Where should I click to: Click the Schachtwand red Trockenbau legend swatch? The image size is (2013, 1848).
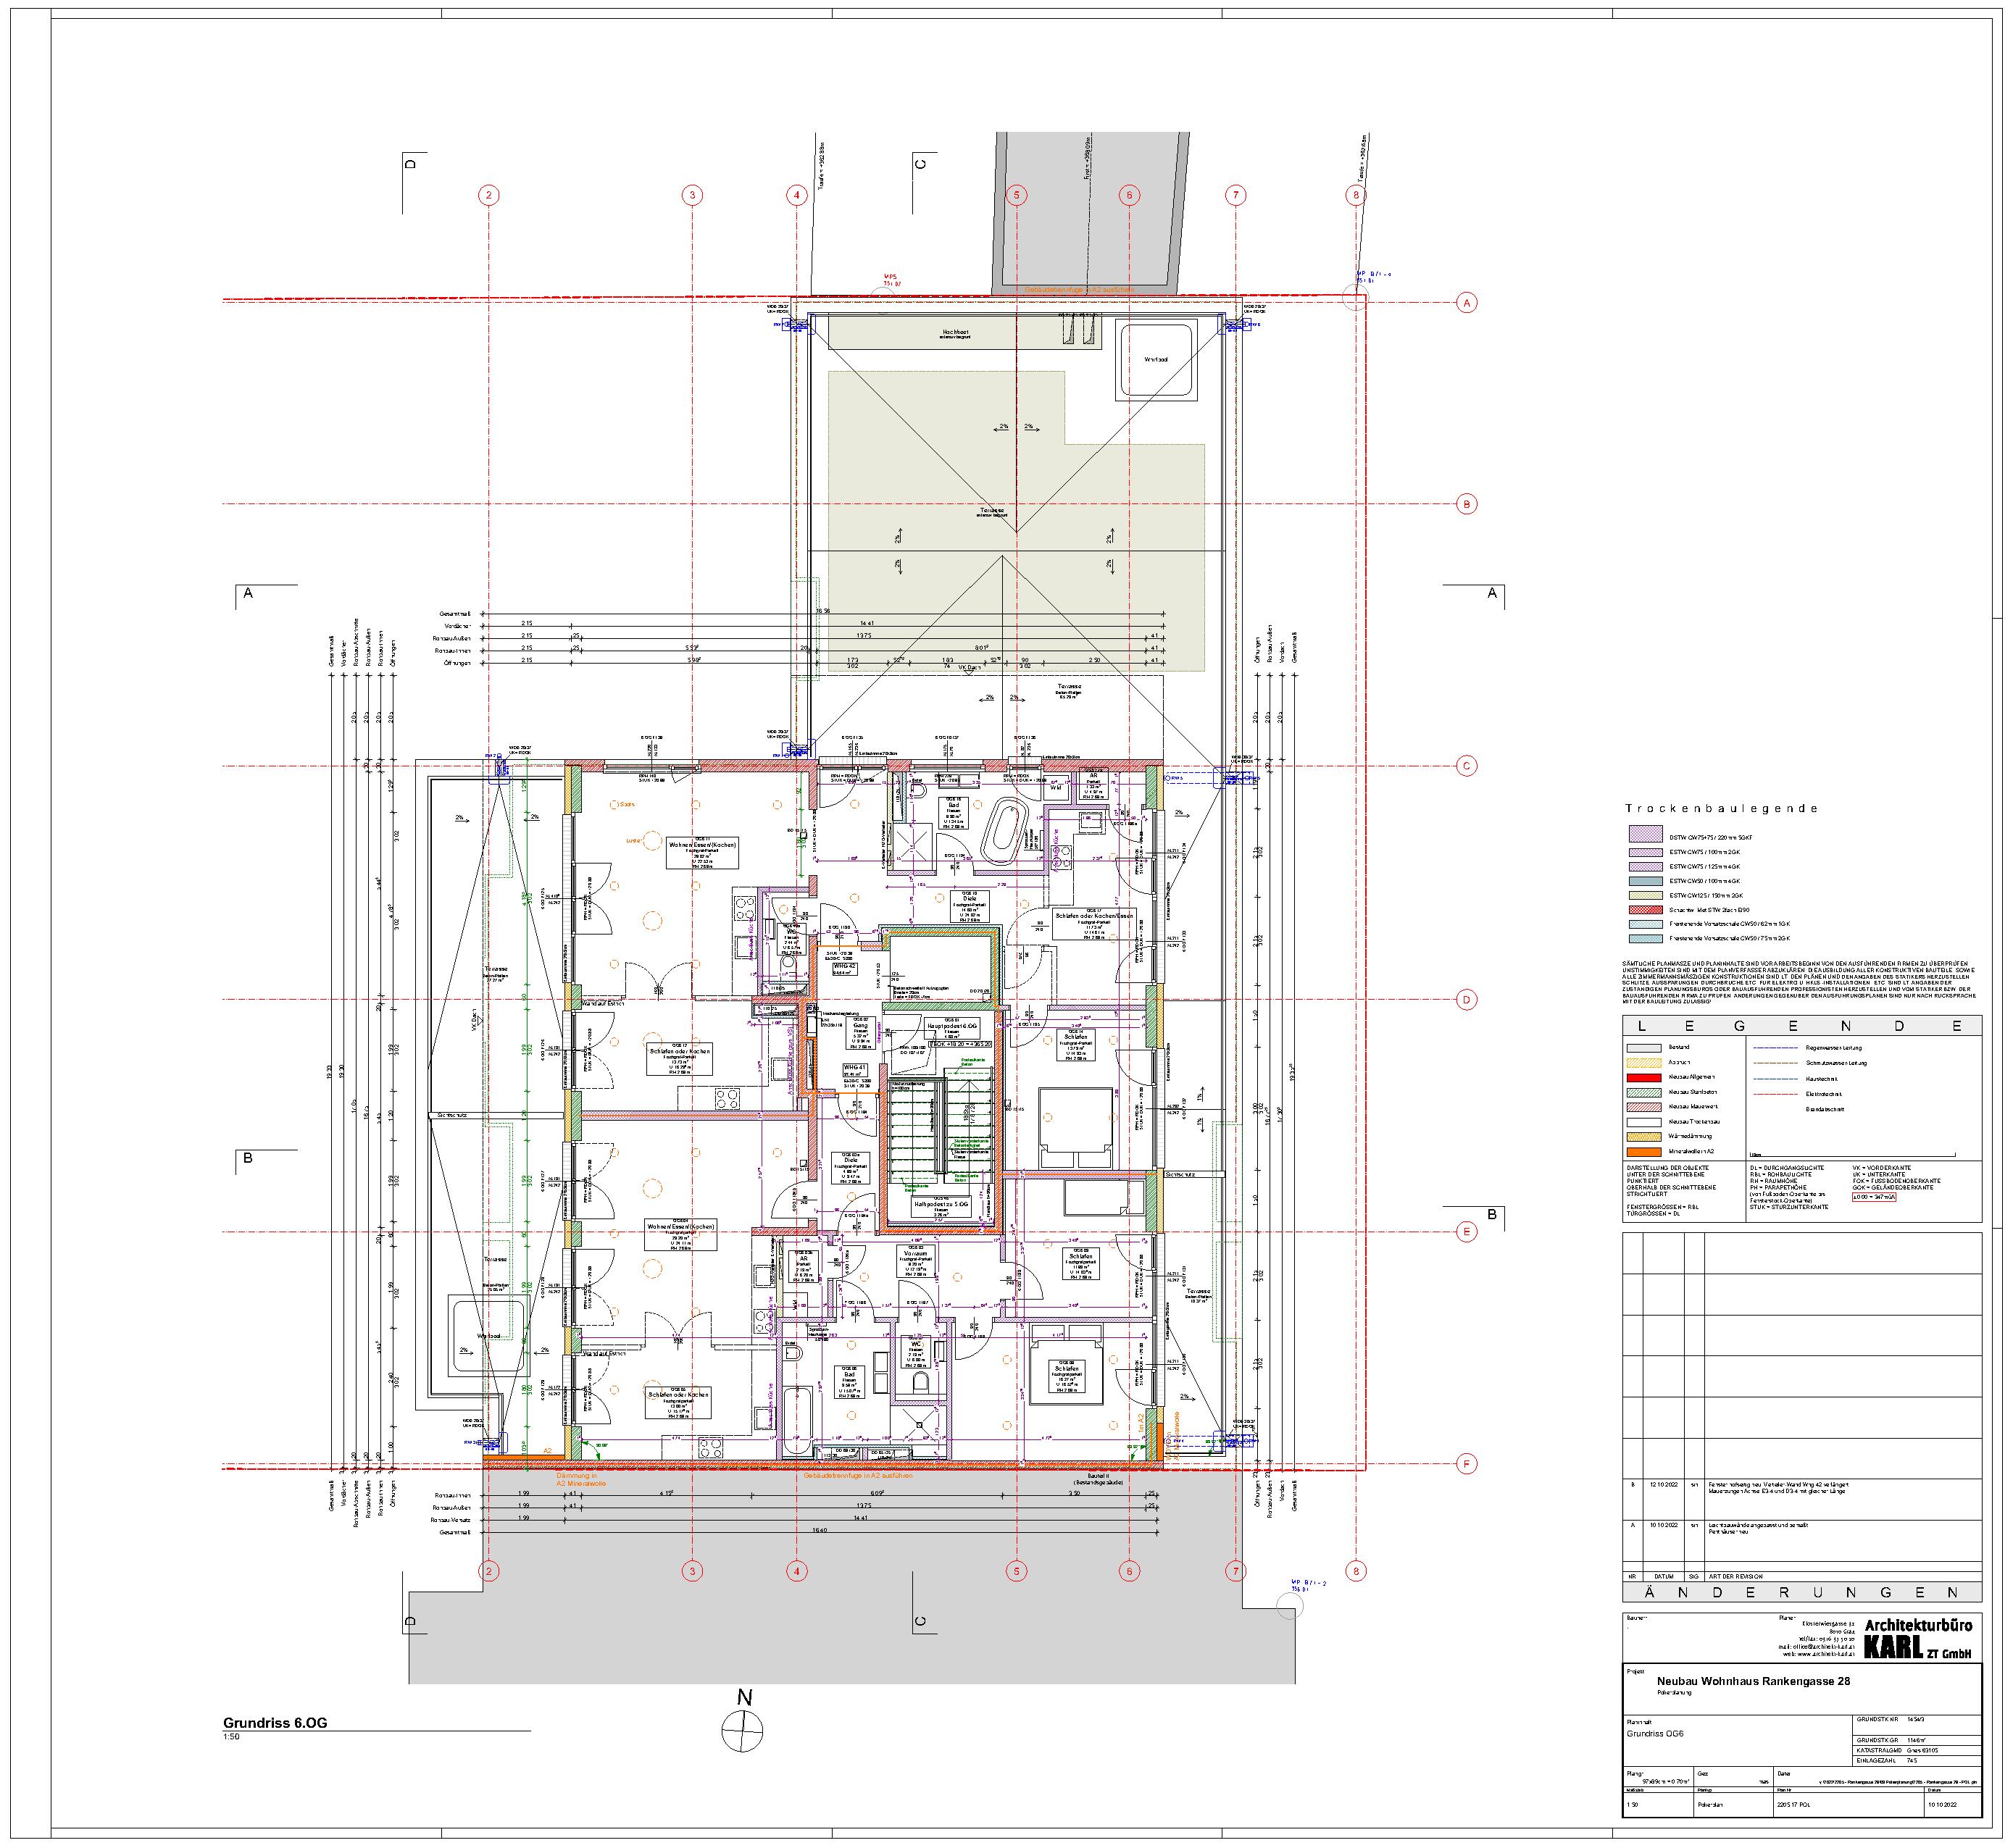pyautogui.click(x=1646, y=910)
